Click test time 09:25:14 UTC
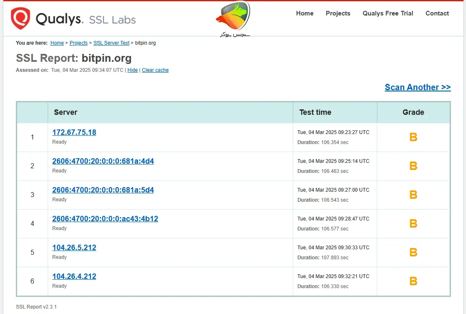Viewport: 466px width, 314px height. pyautogui.click(x=333, y=161)
